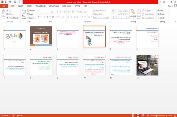177x117 pixels.
Task: Toggle Numbering list button
Action: pos(73,11)
